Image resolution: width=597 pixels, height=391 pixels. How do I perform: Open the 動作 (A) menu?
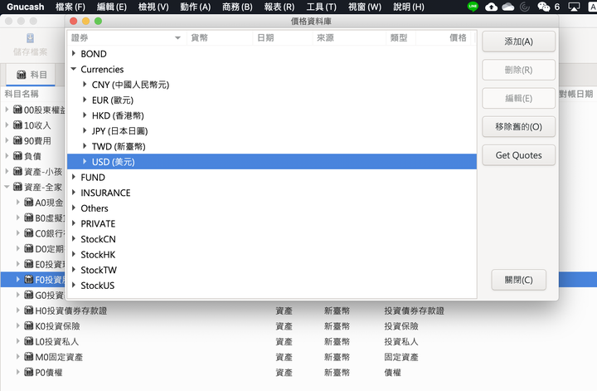pos(196,7)
